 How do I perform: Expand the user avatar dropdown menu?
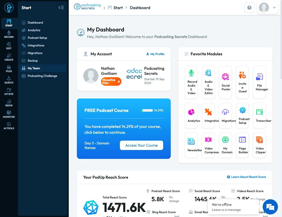[x=267, y=8]
